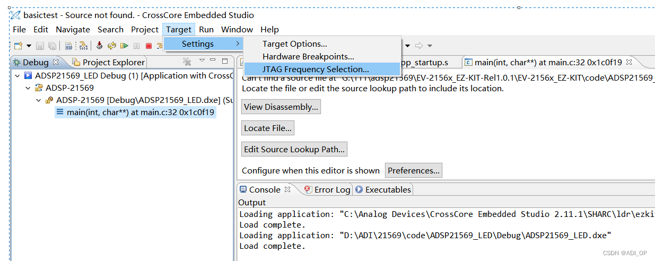
Task: Open the Search menu
Action: (110, 30)
